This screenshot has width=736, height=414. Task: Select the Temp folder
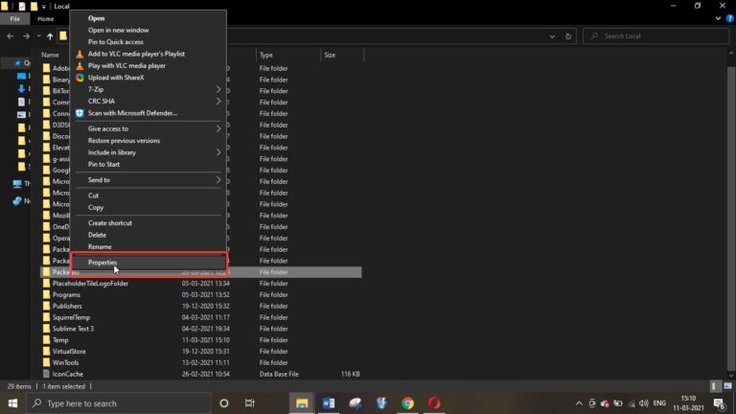pyautogui.click(x=60, y=340)
